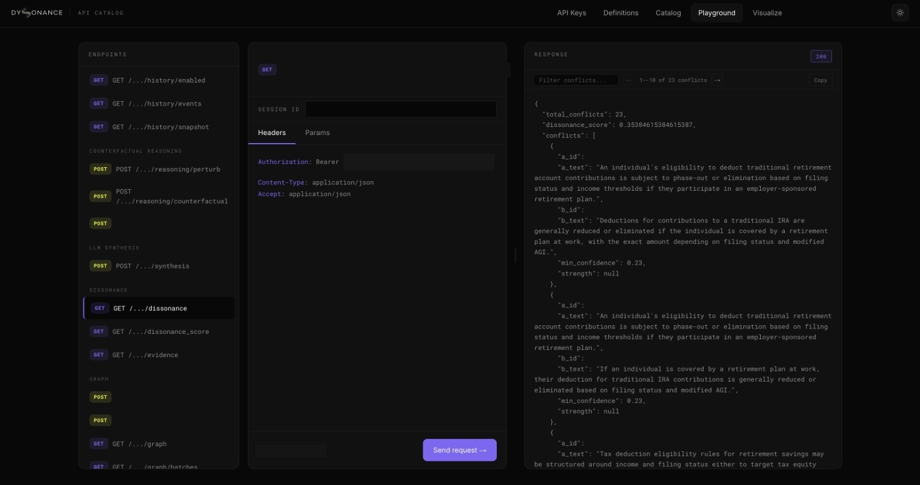920x485 pixels.
Task: Click the GET method badge in request panel
Action: (267, 70)
